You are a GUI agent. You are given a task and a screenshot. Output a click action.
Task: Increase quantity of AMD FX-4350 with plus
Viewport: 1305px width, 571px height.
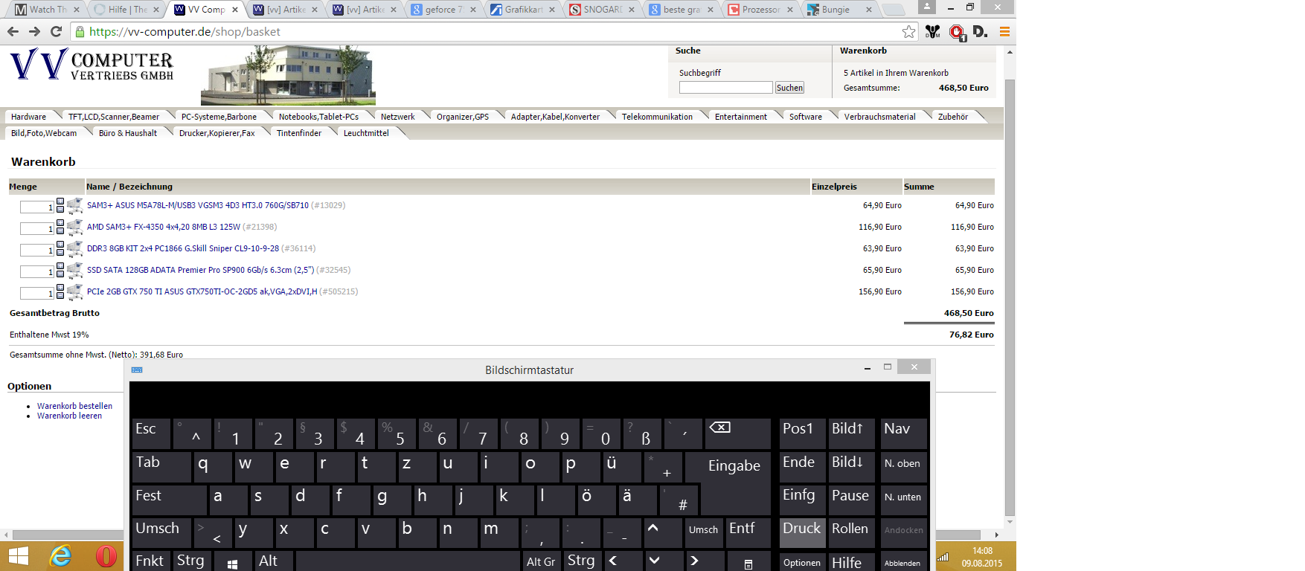(60, 223)
